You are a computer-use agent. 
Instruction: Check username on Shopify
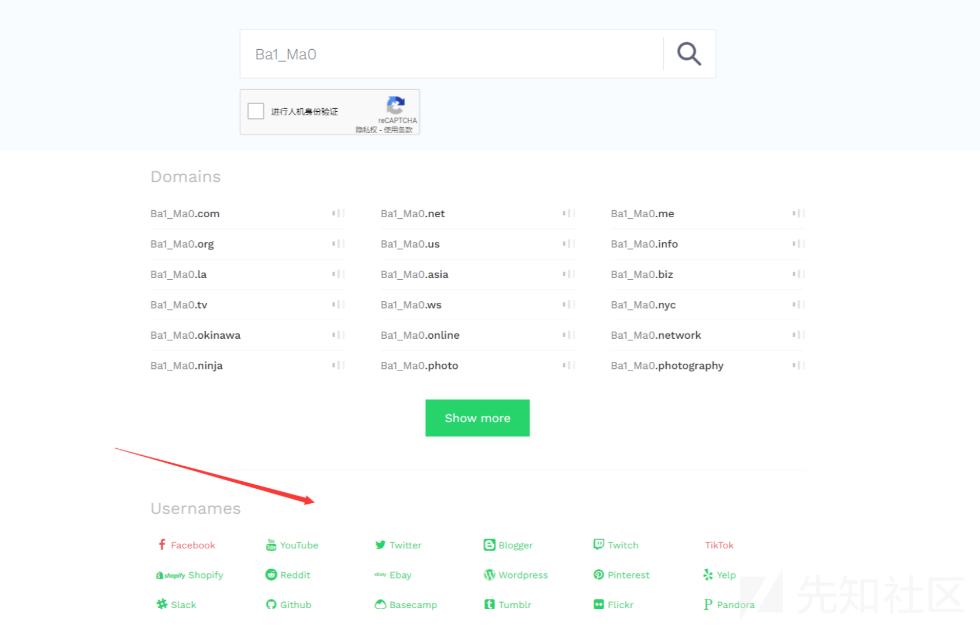click(x=189, y=575)
